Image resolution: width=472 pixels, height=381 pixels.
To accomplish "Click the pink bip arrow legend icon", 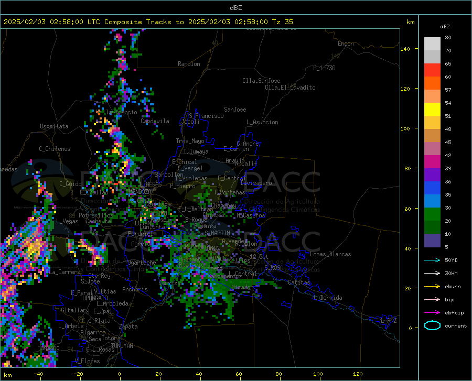I will [432, 300].
